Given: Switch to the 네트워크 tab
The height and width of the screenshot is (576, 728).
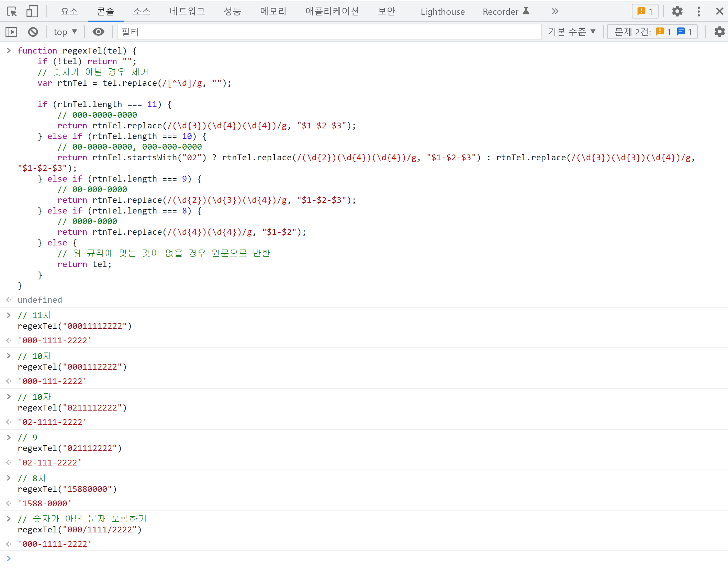Looking at the screenshot, I should (187, 11).
